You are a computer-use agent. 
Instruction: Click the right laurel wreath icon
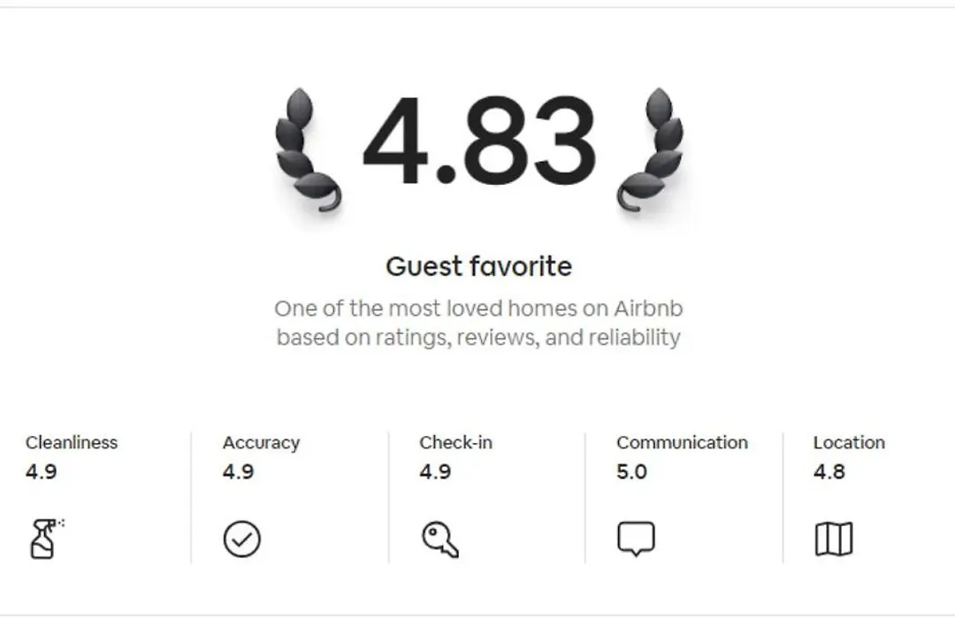coord(650,149)
